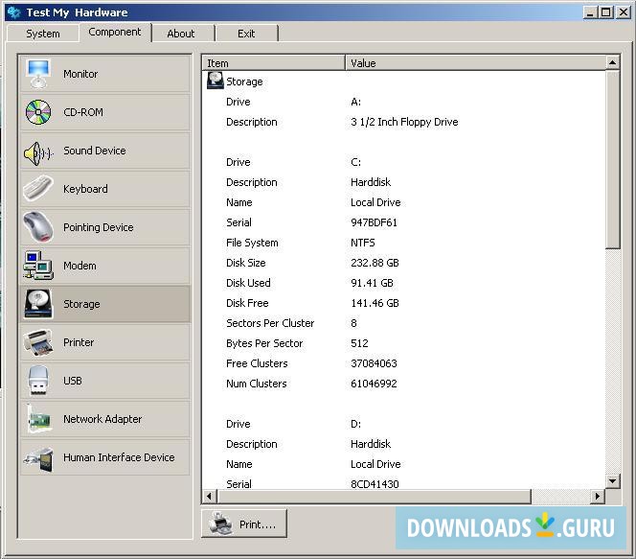The width and height of the screenshot is (636, 559).
Task: Open the About tab
Action: point(181,34)
